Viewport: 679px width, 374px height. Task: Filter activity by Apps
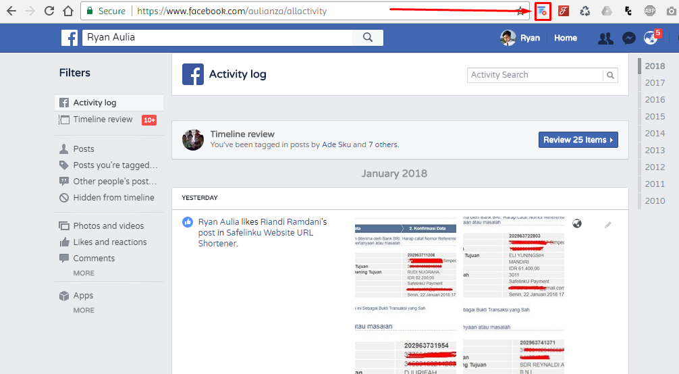(x=76, y=296)
